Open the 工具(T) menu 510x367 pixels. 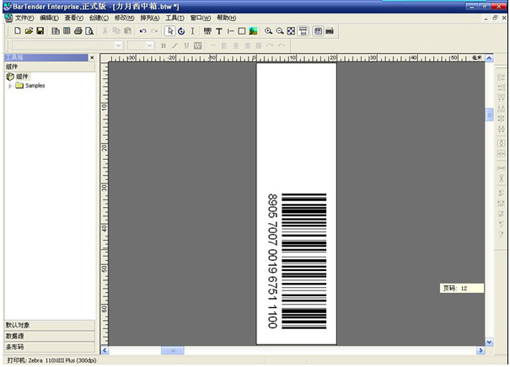(x=174, y=18)
